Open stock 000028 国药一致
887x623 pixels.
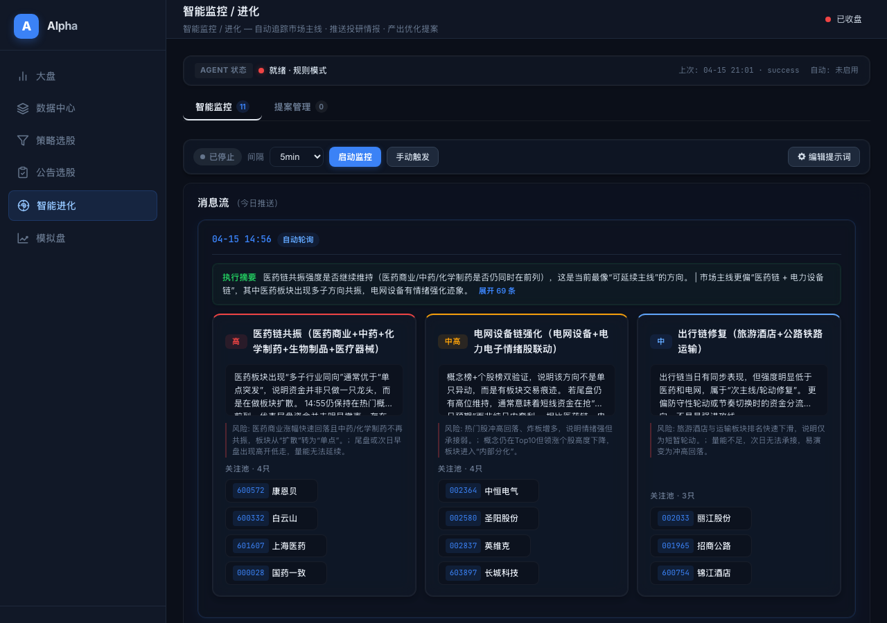tap(276, 573)
